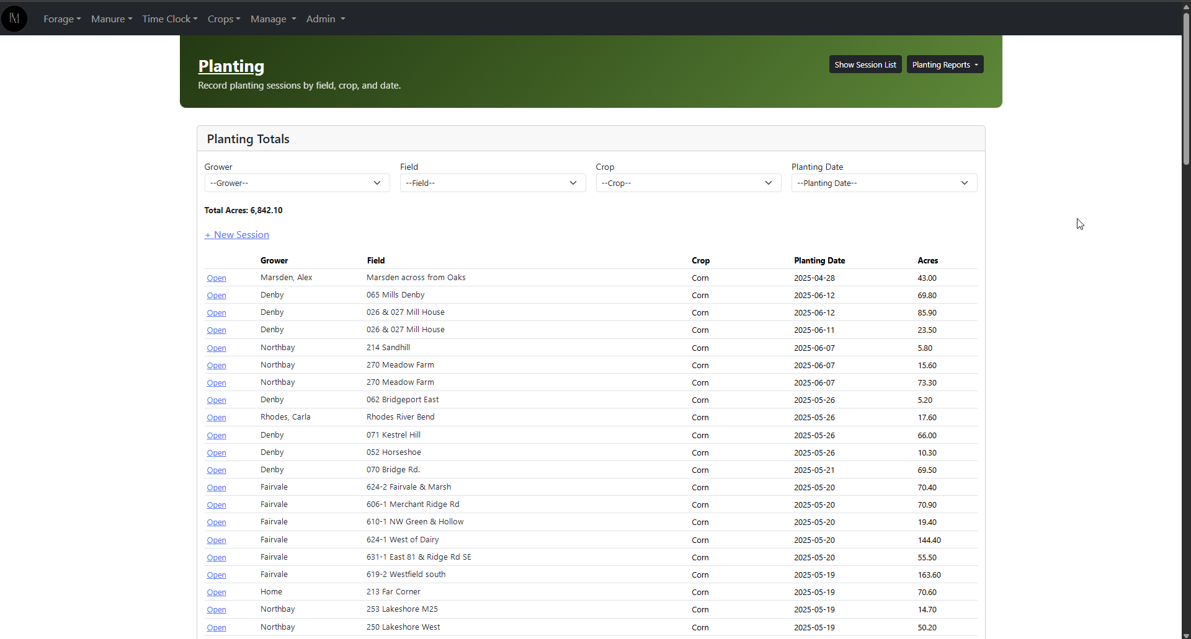Expand the Planting Reports dropdown button
The height and width of the screenshot is (639, 1191).
[945, 64]
